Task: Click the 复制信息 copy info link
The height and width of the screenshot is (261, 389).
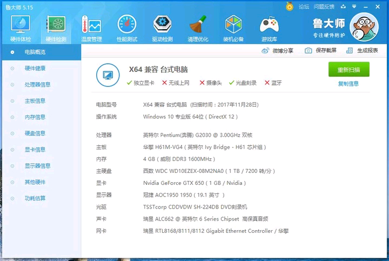Action: 348,84
